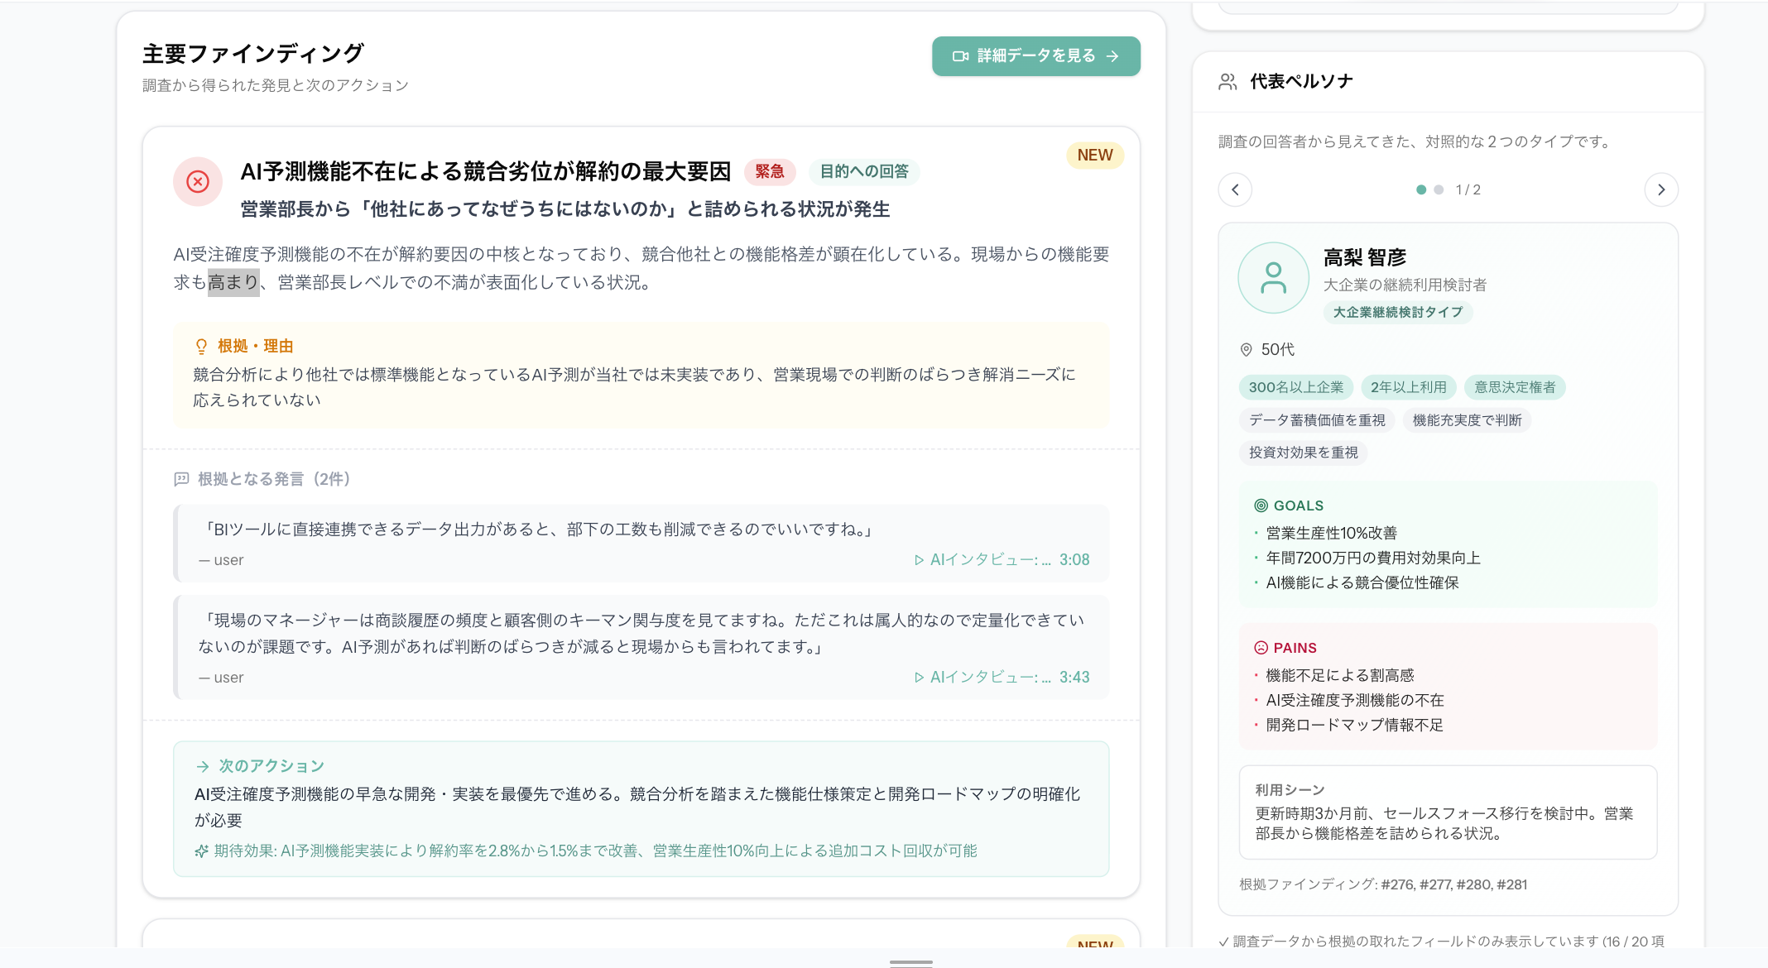Click the pain 機能不足による割高感
Screen dimensions: 1768x968
pyautogui.click(x=1340, y=676)
